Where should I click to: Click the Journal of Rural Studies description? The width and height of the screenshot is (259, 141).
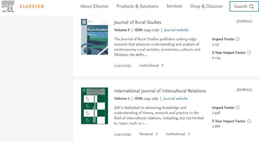[157, 47]
